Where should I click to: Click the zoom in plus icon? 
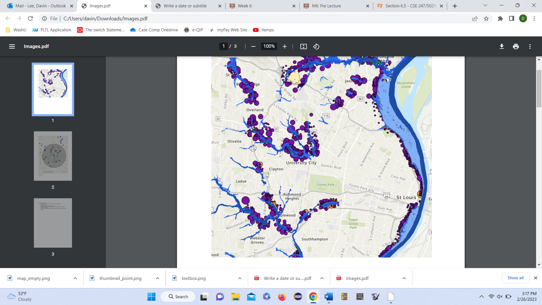(x=285, y=46)
